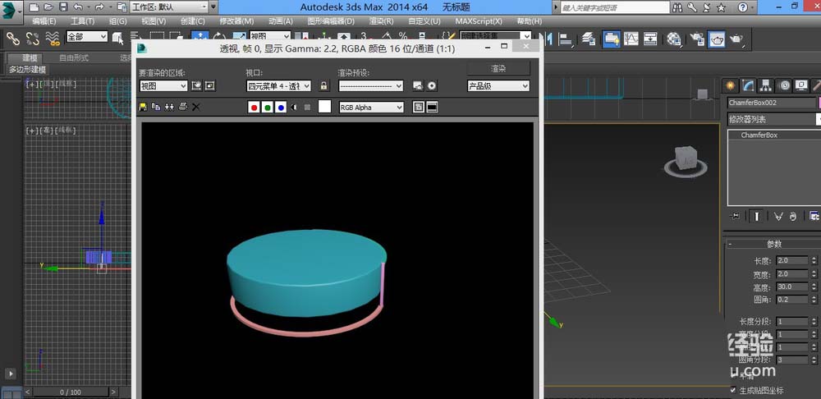This screenshot has width=821, height=399.
Task: Enable the blue channel display
Action: pos(281,108)
